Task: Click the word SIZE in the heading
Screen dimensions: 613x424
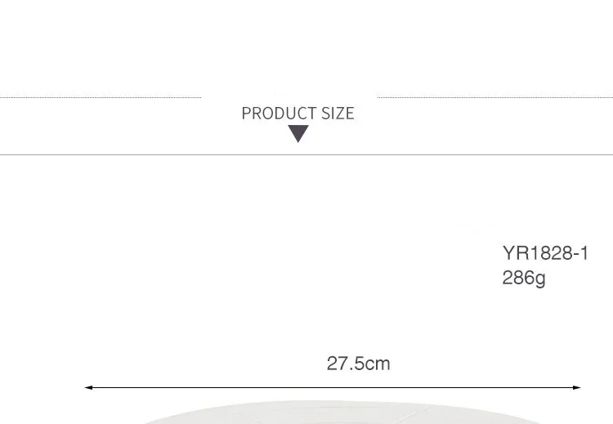Action: click(338, 114)
